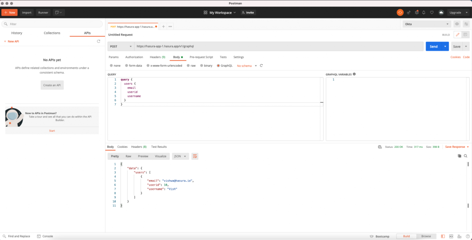Open tab options ellipsis icon
472x240 pixels.
tap(170, 26)
